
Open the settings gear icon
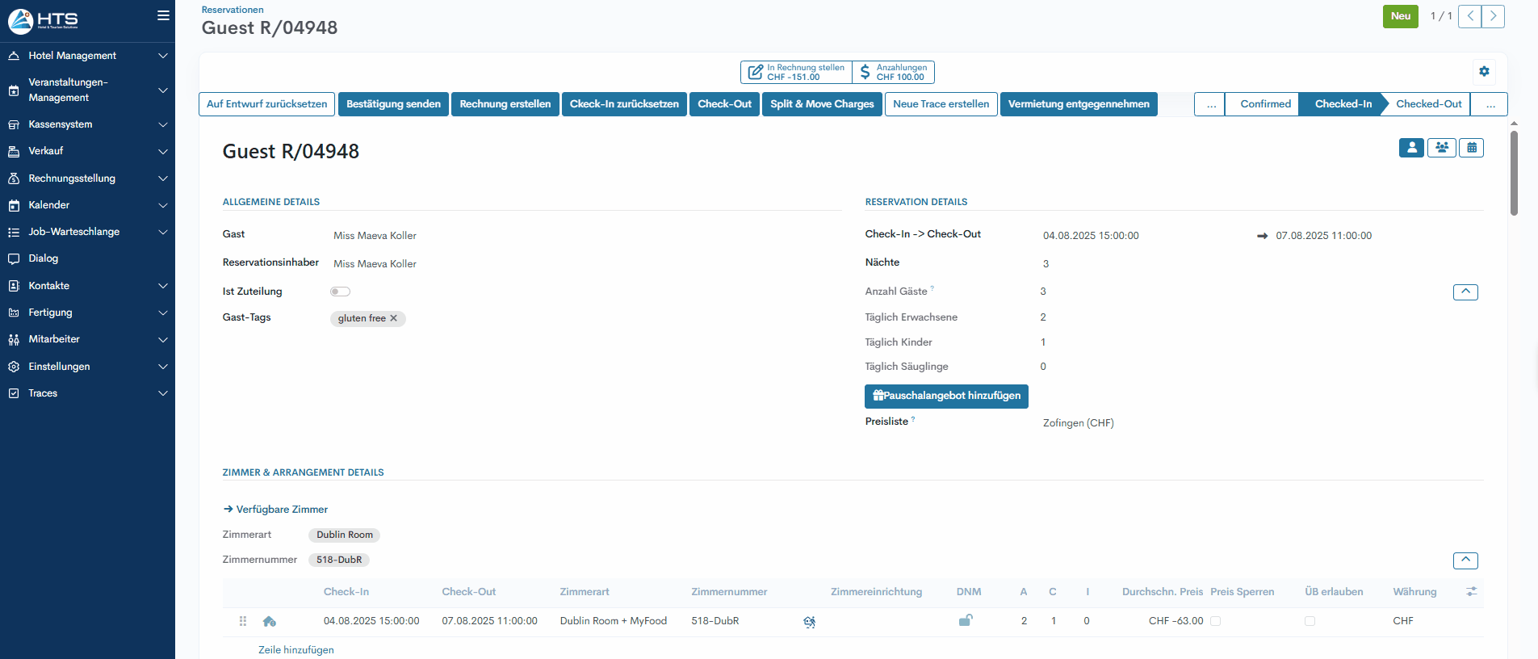[1484, 72]
